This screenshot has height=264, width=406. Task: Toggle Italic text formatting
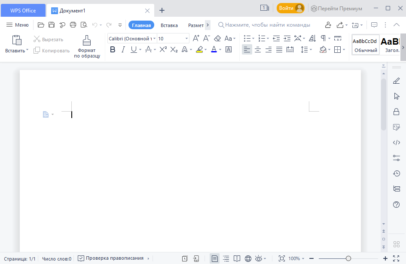coord(123,50)
